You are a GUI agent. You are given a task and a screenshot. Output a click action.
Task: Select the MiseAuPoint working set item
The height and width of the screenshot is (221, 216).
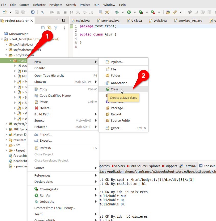pyautogui.click(x=18, y=34)
